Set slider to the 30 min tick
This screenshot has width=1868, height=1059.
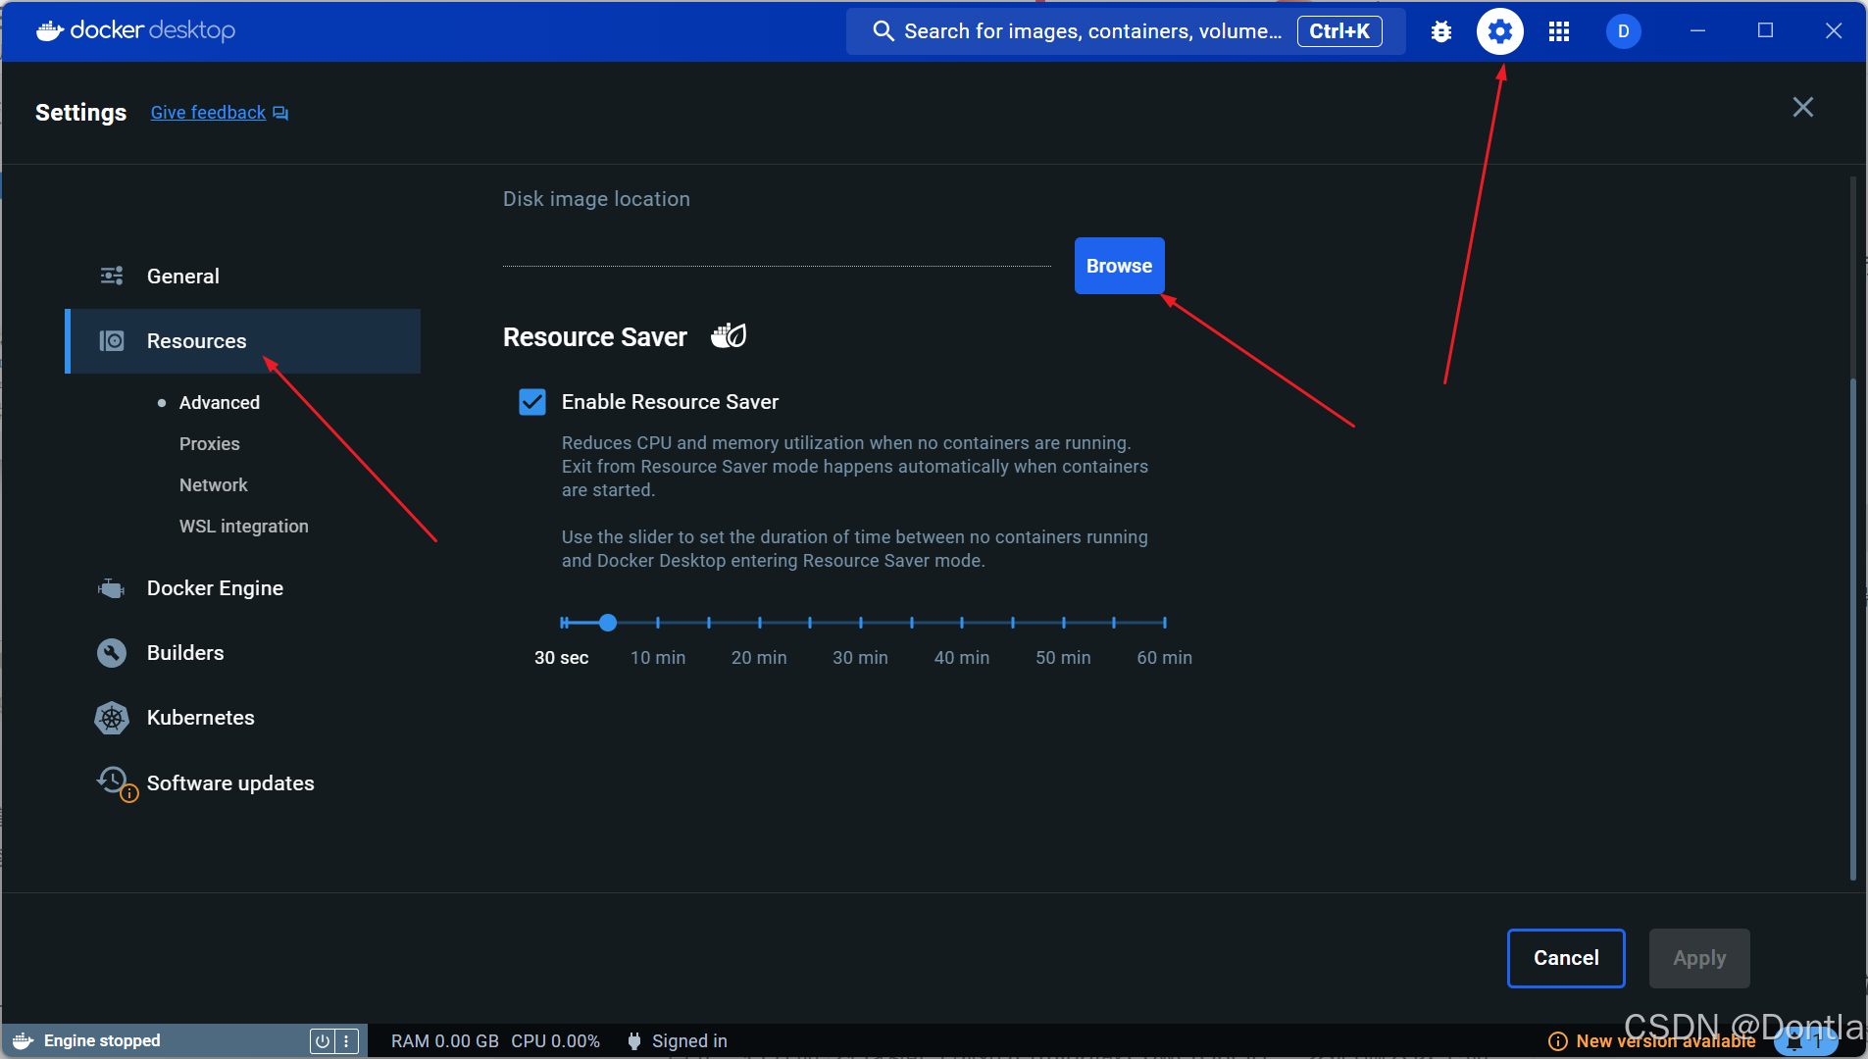861,623
